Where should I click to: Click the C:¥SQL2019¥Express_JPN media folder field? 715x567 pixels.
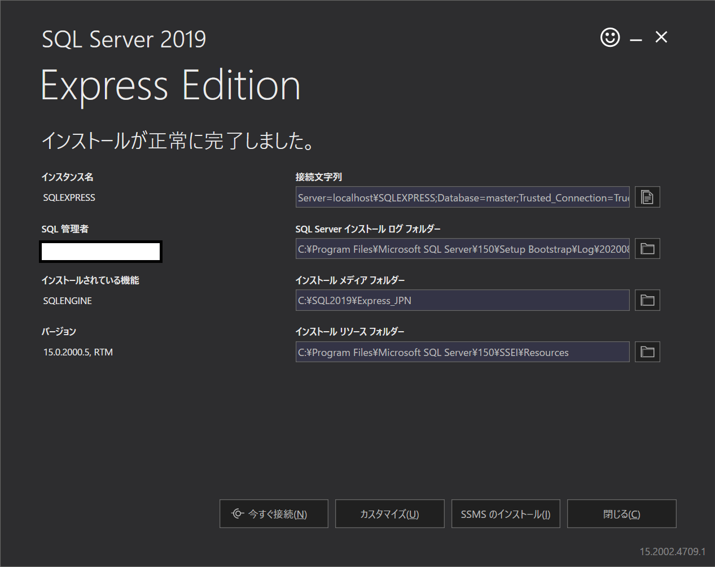pos(462,300)
